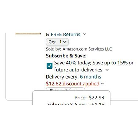Expand chevron after future auto-deliveries text
The width and height of the screenshot is (138, 138).
(107, 70)
